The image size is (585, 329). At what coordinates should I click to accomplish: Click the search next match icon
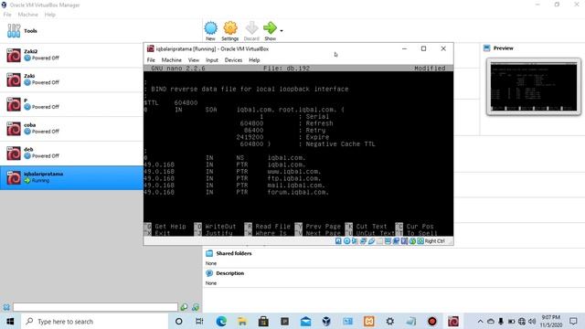[x=196, y=307]
